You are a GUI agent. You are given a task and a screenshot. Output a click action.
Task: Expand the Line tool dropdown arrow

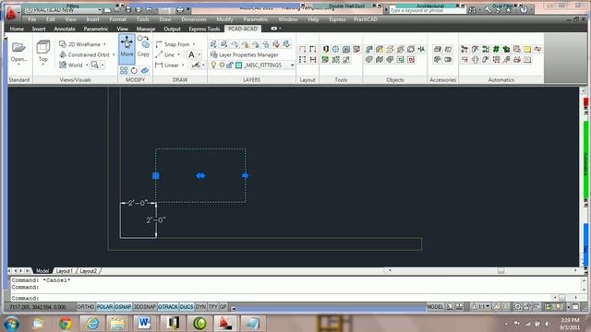point(178,54)
